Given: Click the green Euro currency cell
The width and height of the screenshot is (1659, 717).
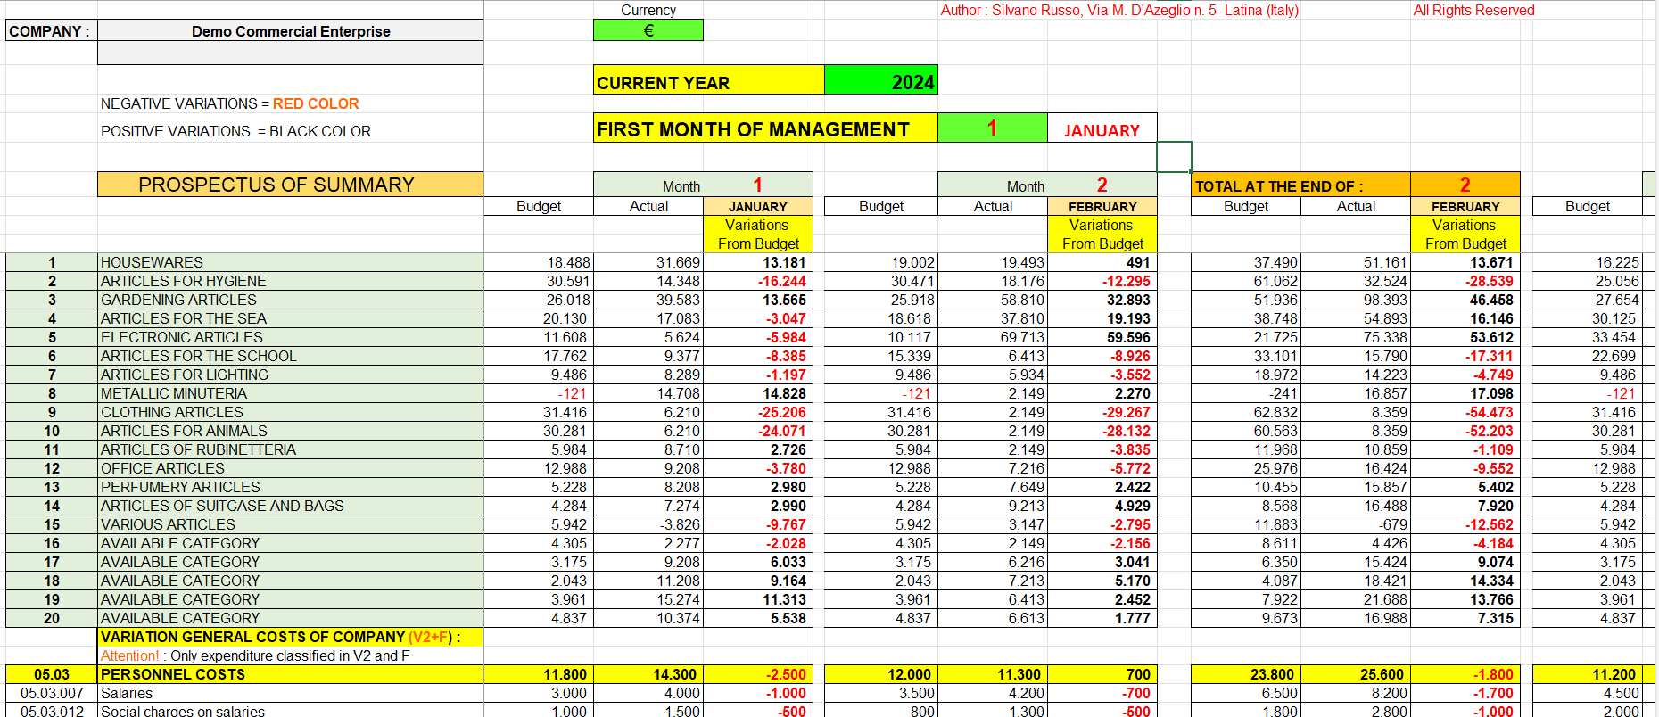Looking at the screenshot, I should [x=648, y=30].
